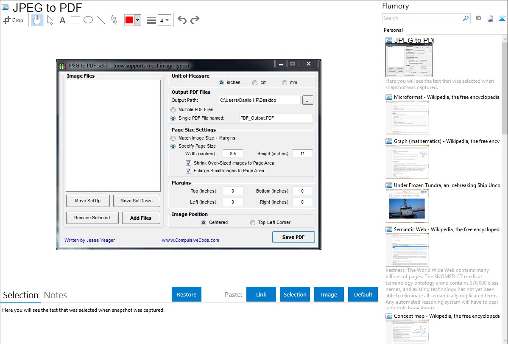
Task: Switch to the Selection tab
Action: click(x=21, y=295)
